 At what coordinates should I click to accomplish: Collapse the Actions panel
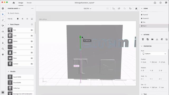pyautogui.click(x=142, y=35)
